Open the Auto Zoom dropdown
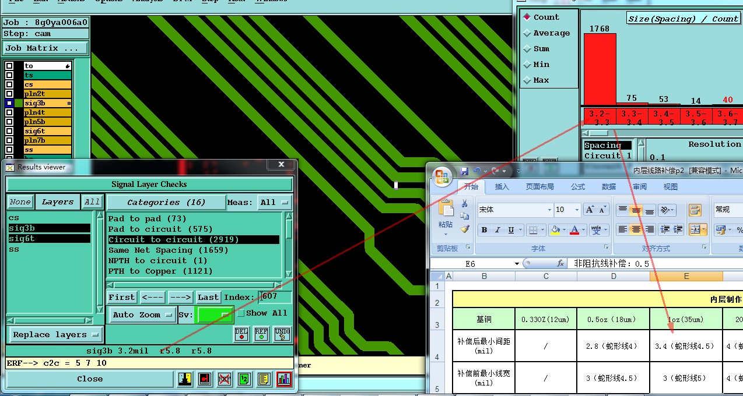743x396 pixels. point(142,315)
